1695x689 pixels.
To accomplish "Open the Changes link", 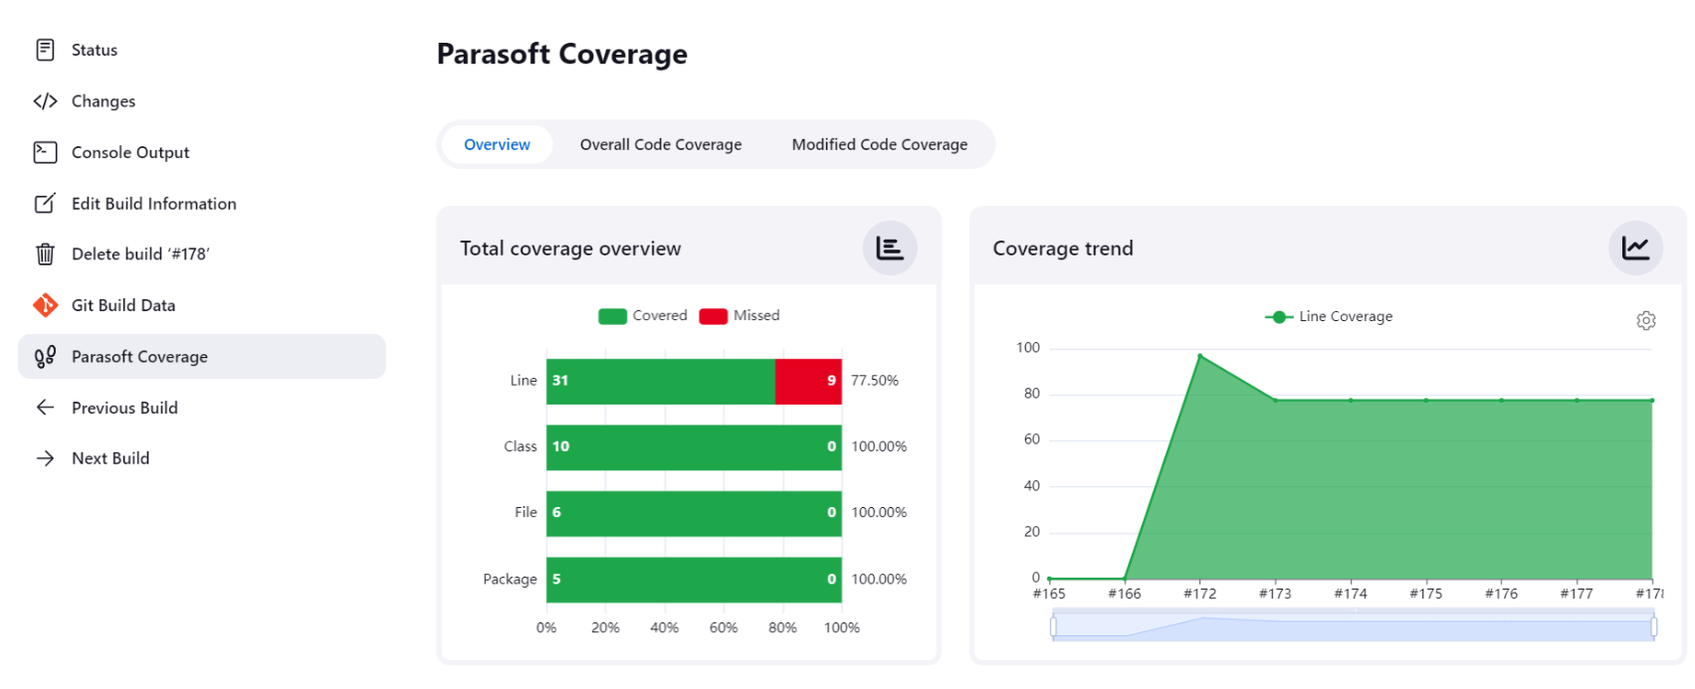I will click(x=104, y=101).
